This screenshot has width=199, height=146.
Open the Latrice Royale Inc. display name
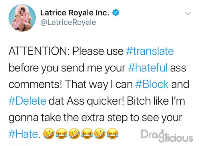(x=75, y=13)
